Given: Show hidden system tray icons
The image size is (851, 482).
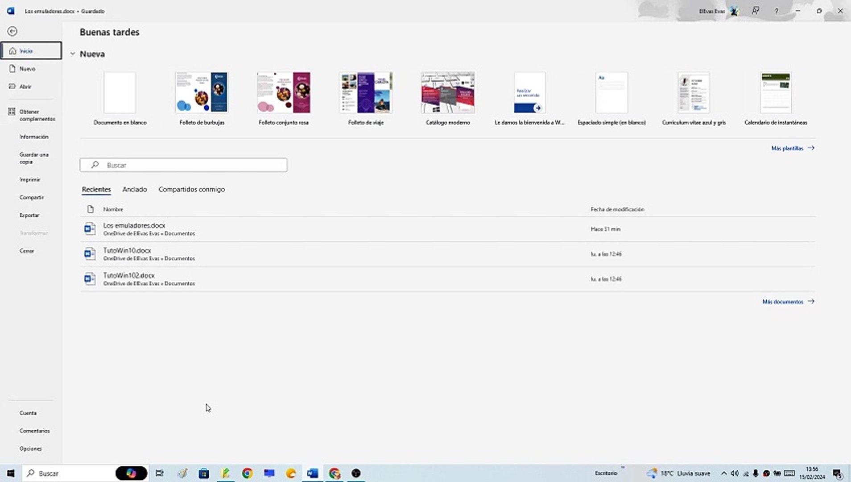Looking at the screenshot, I should [723, 473].
